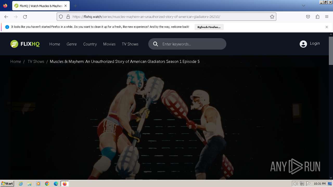Click the show desktop tray button

(330, 184)
